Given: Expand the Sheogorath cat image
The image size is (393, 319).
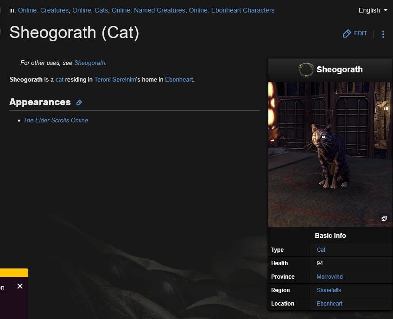Looking at the screenshot, I should 384,219.
